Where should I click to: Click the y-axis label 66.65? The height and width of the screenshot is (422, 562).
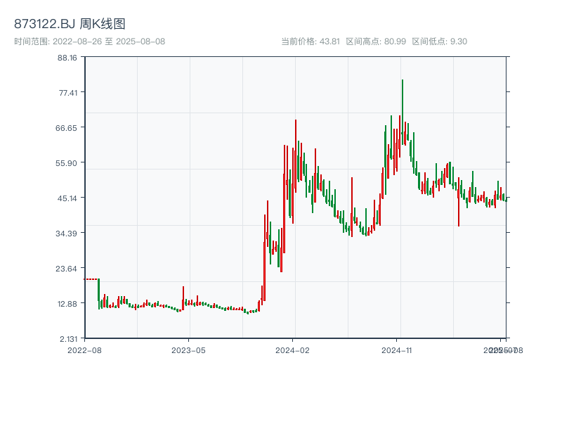point(66,128)
